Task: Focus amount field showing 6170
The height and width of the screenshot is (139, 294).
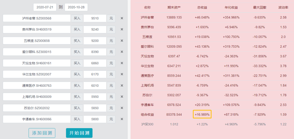Action: click(95, 74)
